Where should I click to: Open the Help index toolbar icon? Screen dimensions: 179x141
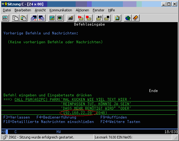tap(136, 18)
